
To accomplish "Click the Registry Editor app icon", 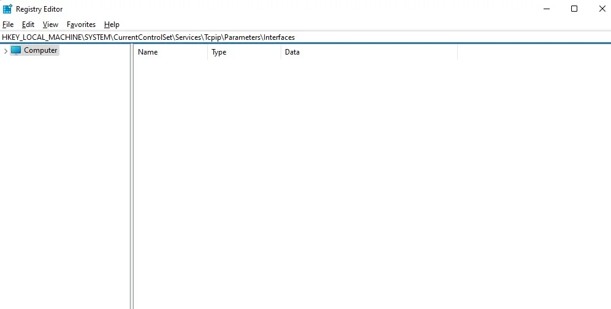I will click(7, 9).
